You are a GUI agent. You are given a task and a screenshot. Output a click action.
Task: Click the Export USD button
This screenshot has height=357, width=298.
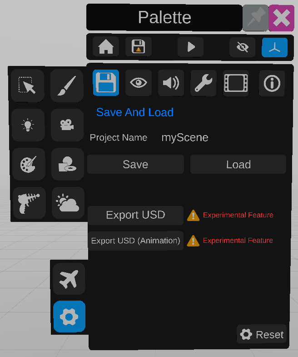(x=135, y=216)
